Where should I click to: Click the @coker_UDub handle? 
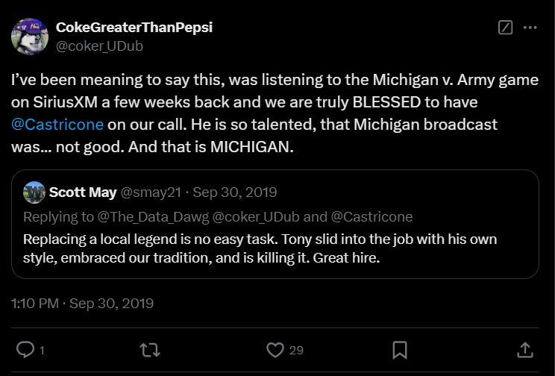(x=99, y=46)
